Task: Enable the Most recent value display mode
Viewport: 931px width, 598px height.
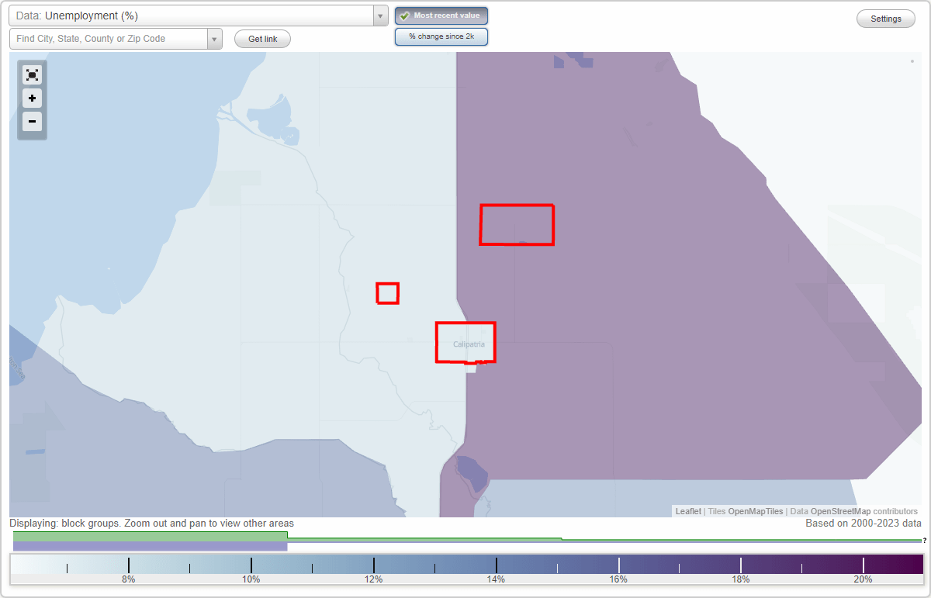Action: click(441, 15)
